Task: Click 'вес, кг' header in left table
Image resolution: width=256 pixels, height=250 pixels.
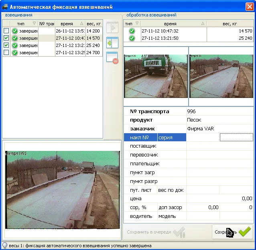Action: coord(94,24)
